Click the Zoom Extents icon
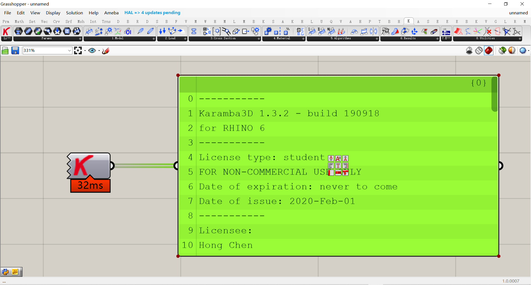 [x=78, y=50]
